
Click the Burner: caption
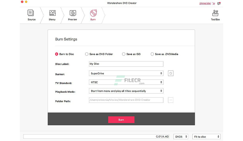tap(60, 74)
